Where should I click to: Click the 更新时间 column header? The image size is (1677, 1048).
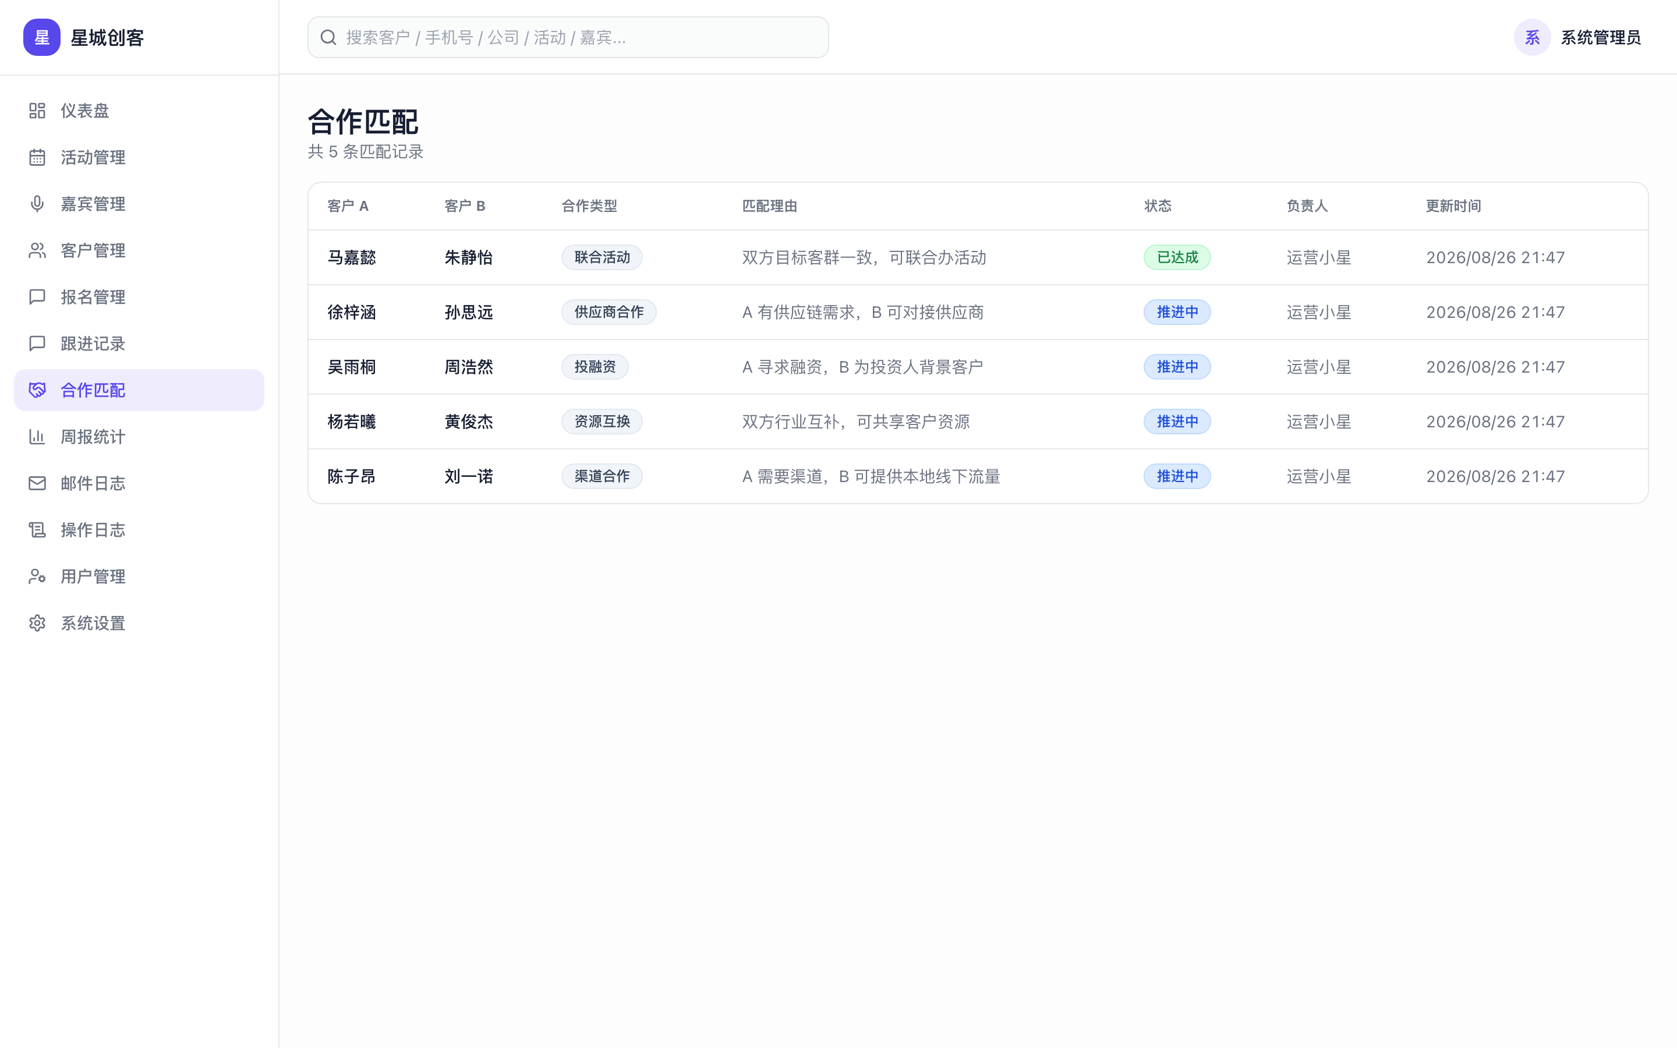coord(1453,206)
